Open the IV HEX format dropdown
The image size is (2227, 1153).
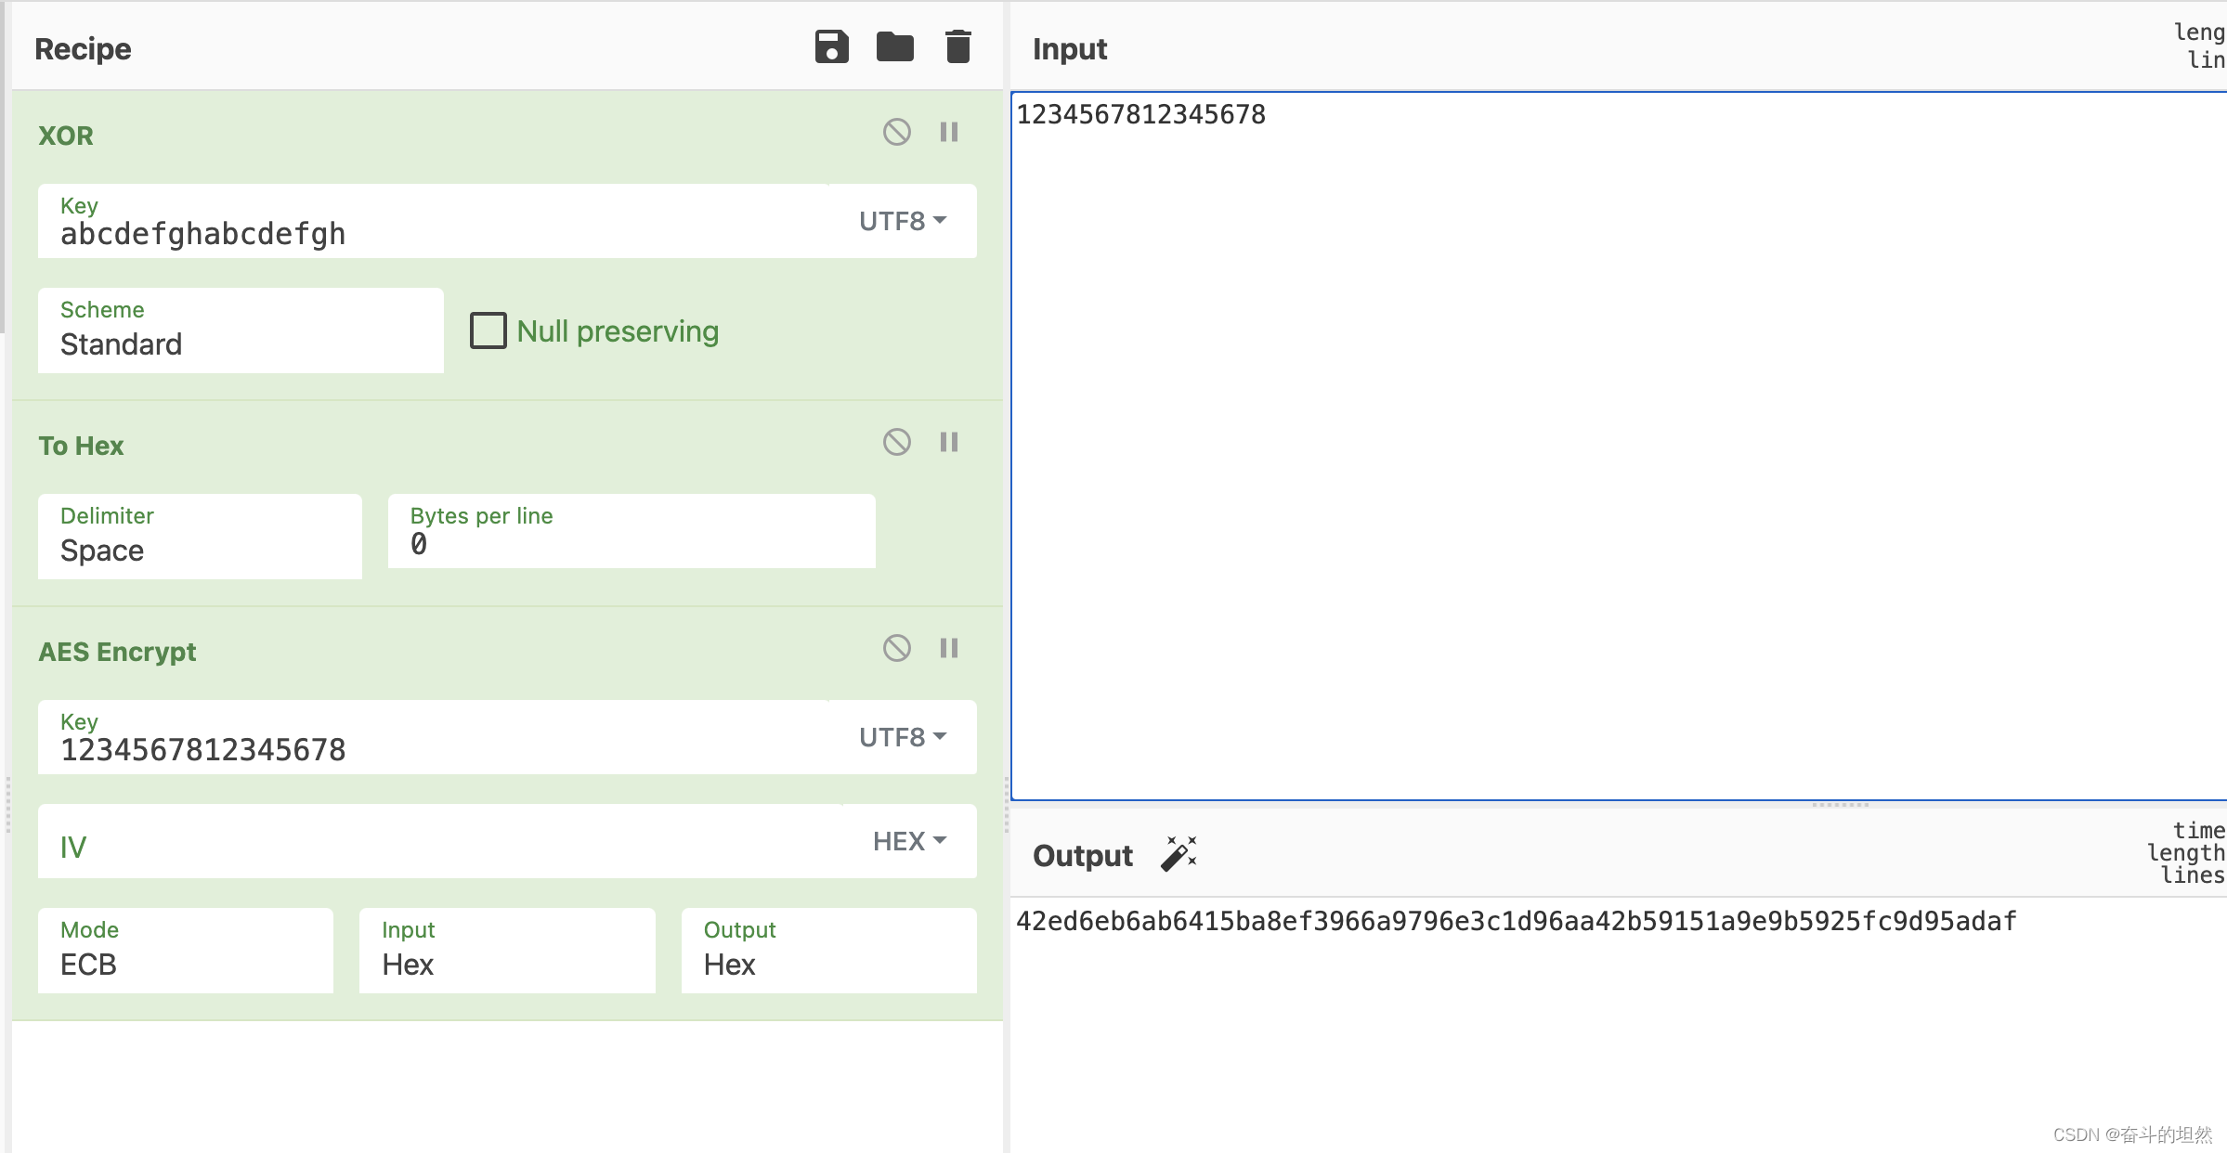point(908,841)
